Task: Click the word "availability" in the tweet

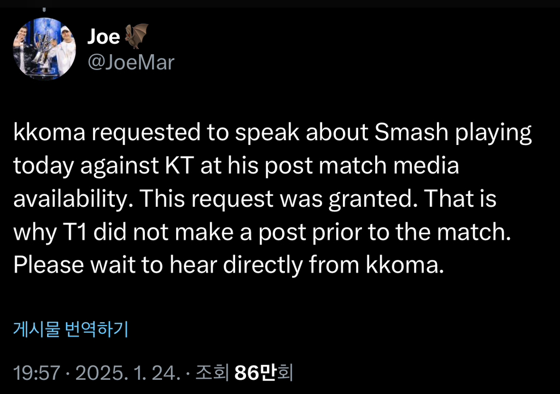Action: point(75,200)
